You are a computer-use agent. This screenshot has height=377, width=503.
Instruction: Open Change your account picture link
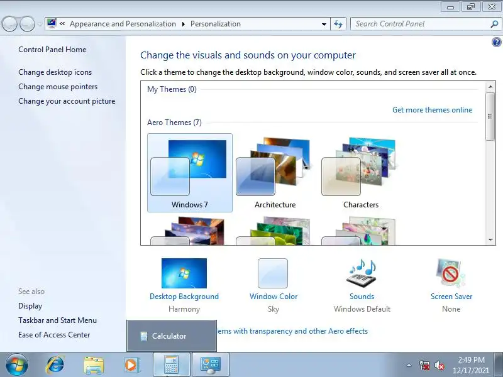click(x=67, y=101)
